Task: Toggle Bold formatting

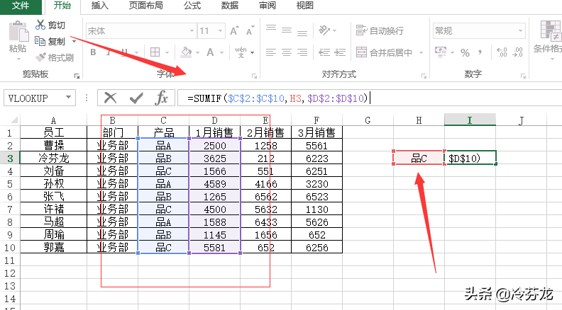Action: point(93,52)
